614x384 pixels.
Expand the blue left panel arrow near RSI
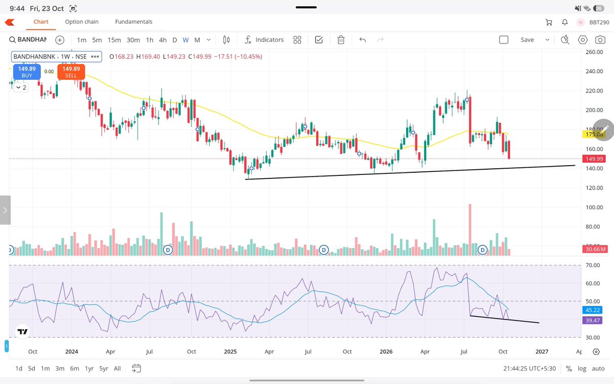pyautogui.click(x=6, y=347)
